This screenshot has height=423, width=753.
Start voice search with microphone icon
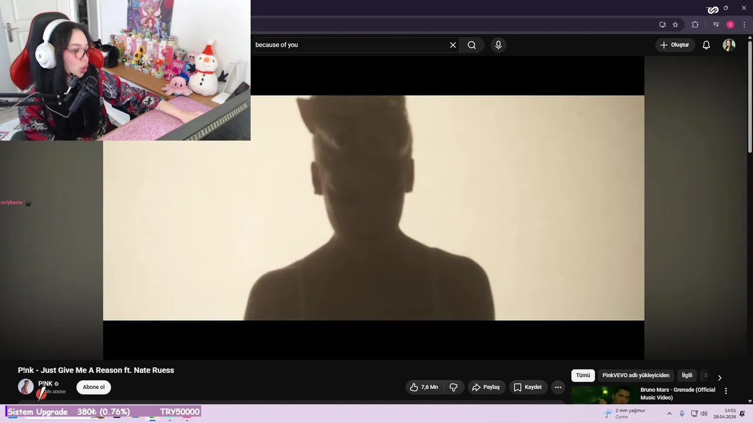[498, 45]
